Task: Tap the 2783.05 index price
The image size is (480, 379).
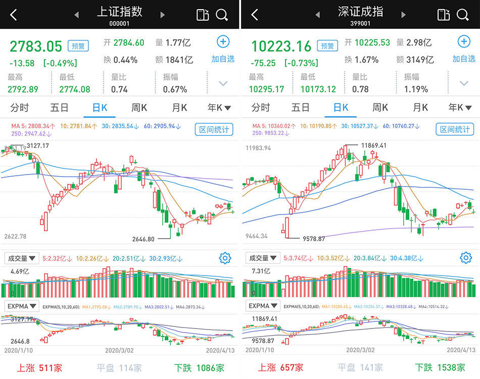Action: pyautogui.click(x=36, y=46)
